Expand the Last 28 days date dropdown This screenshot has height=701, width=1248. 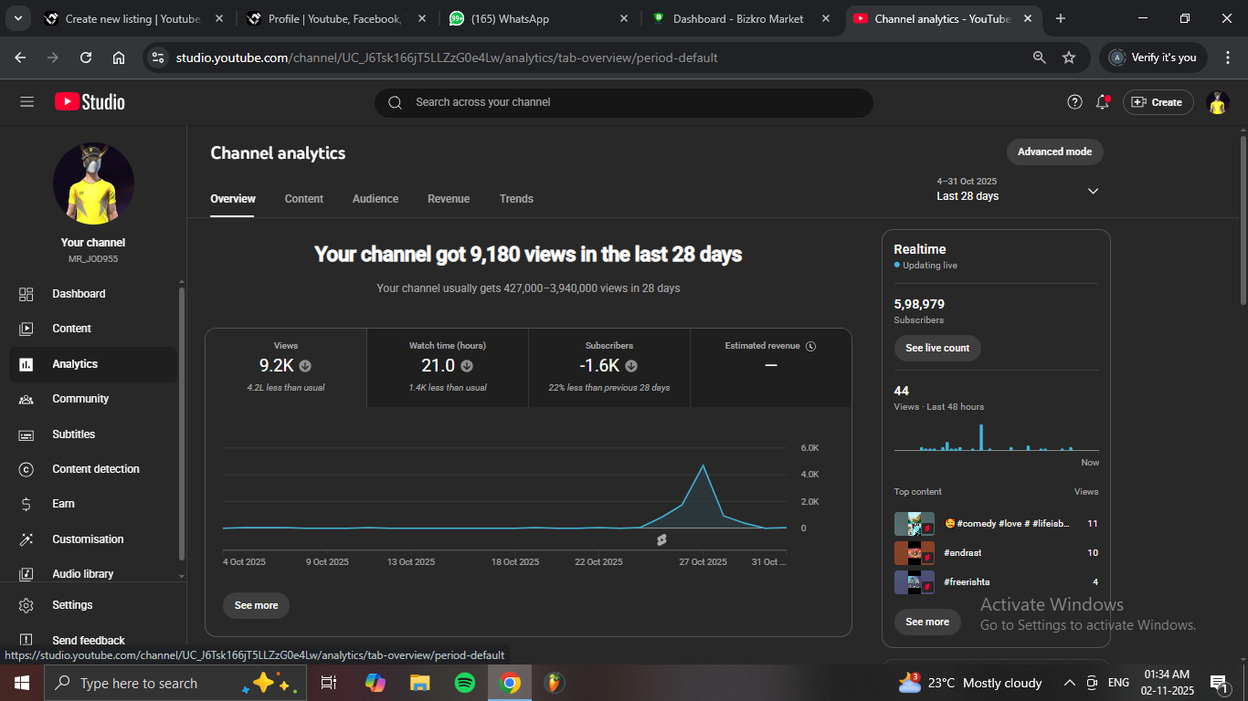pyautogui.click(x=1093, y=191)
